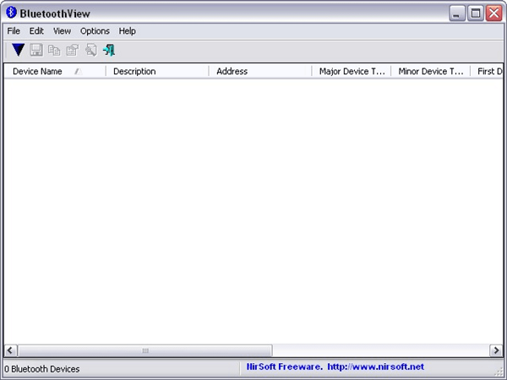Open the Properties toolbar icon

[x=73, y=50]
